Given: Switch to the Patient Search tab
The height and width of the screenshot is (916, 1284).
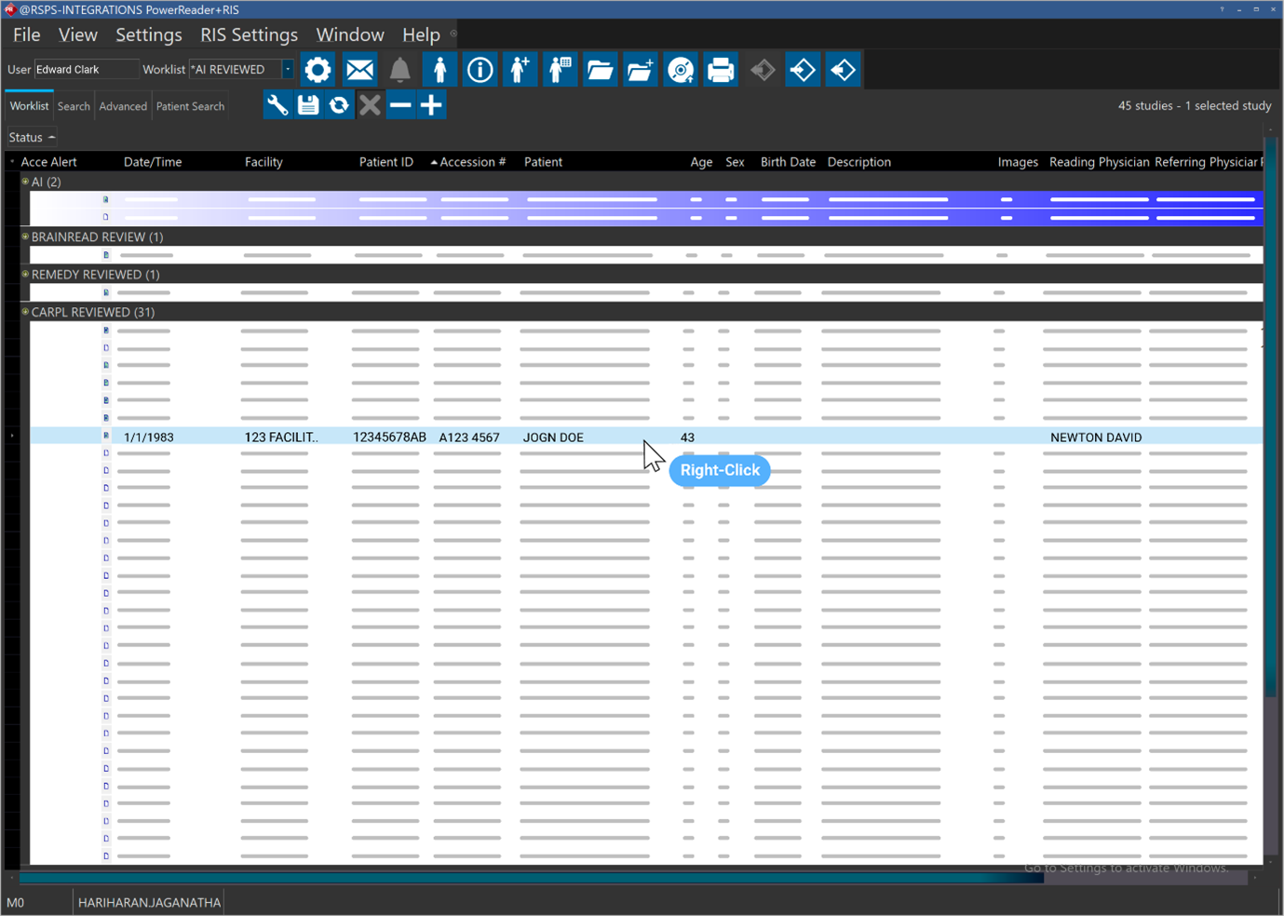Looking at the screenshot, I should click(190, 105).
